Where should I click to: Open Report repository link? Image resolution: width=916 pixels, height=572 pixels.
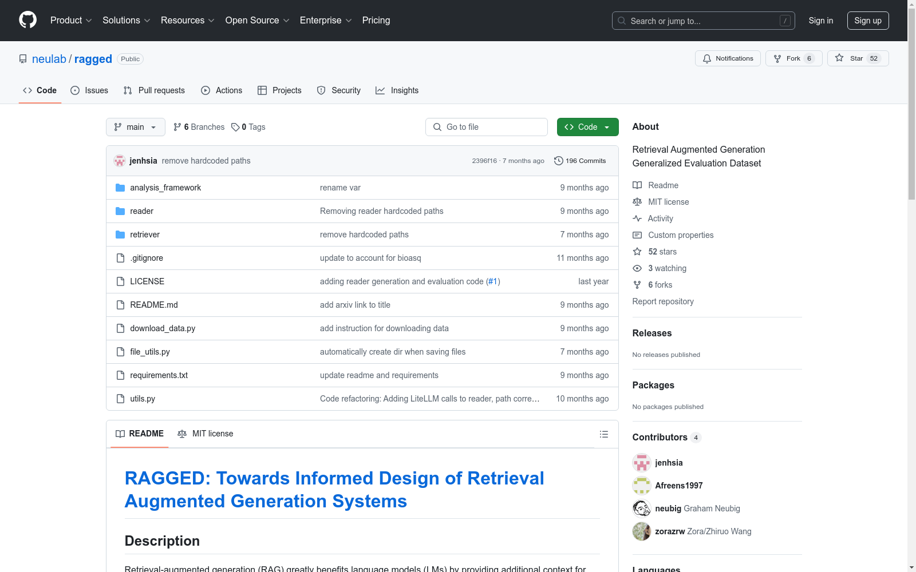(663, 301)
